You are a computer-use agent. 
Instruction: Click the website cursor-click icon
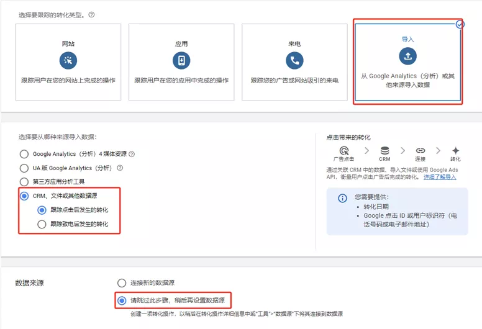click(x=68, y=60)
